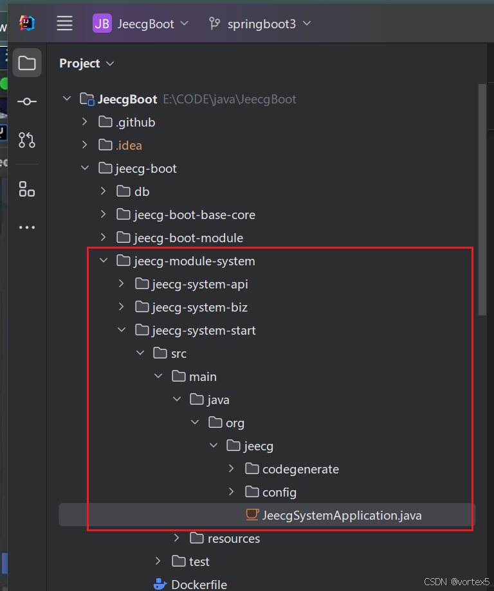Open the Structure tool window icon

(27, 189)
